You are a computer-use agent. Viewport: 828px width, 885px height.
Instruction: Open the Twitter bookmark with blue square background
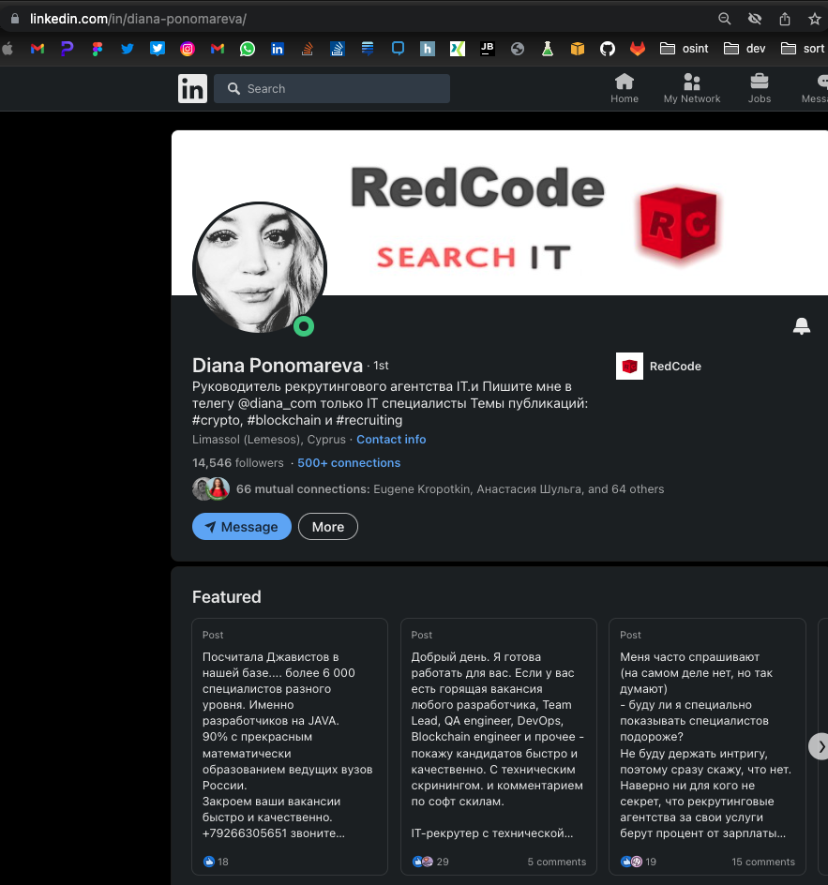click(x=158, y=49)
